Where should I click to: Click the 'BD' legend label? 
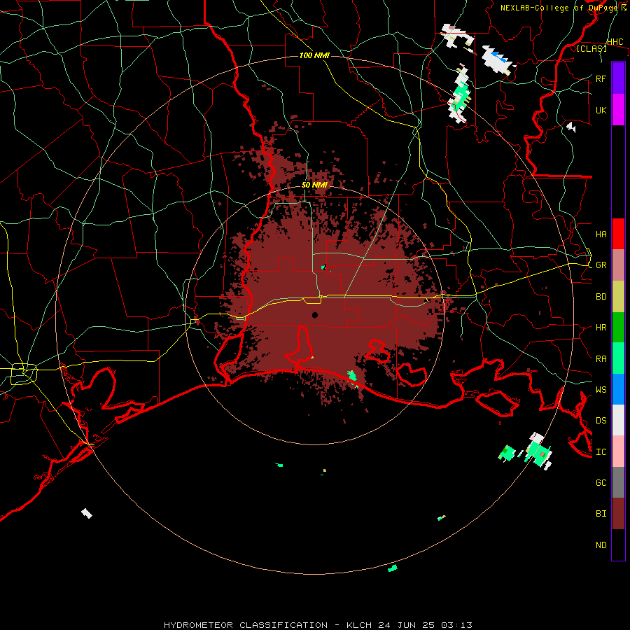click(x=601, y=297)
